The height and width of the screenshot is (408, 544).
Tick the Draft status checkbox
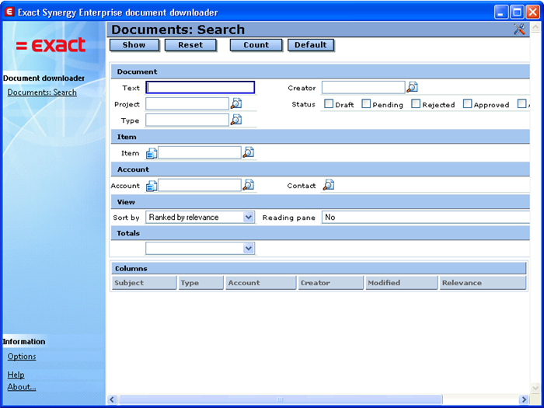[x=329, y=103]
